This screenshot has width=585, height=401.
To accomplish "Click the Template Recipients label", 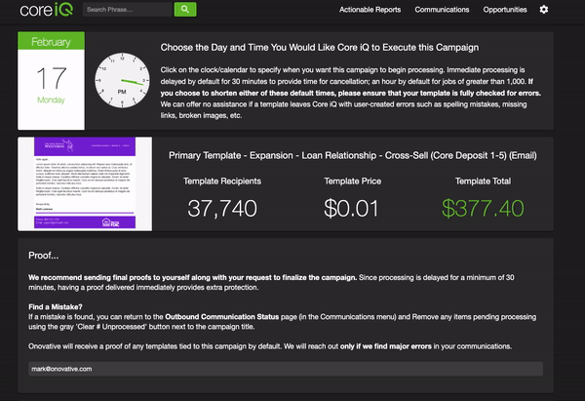I will pyautogui.click(x=222, y=181).
